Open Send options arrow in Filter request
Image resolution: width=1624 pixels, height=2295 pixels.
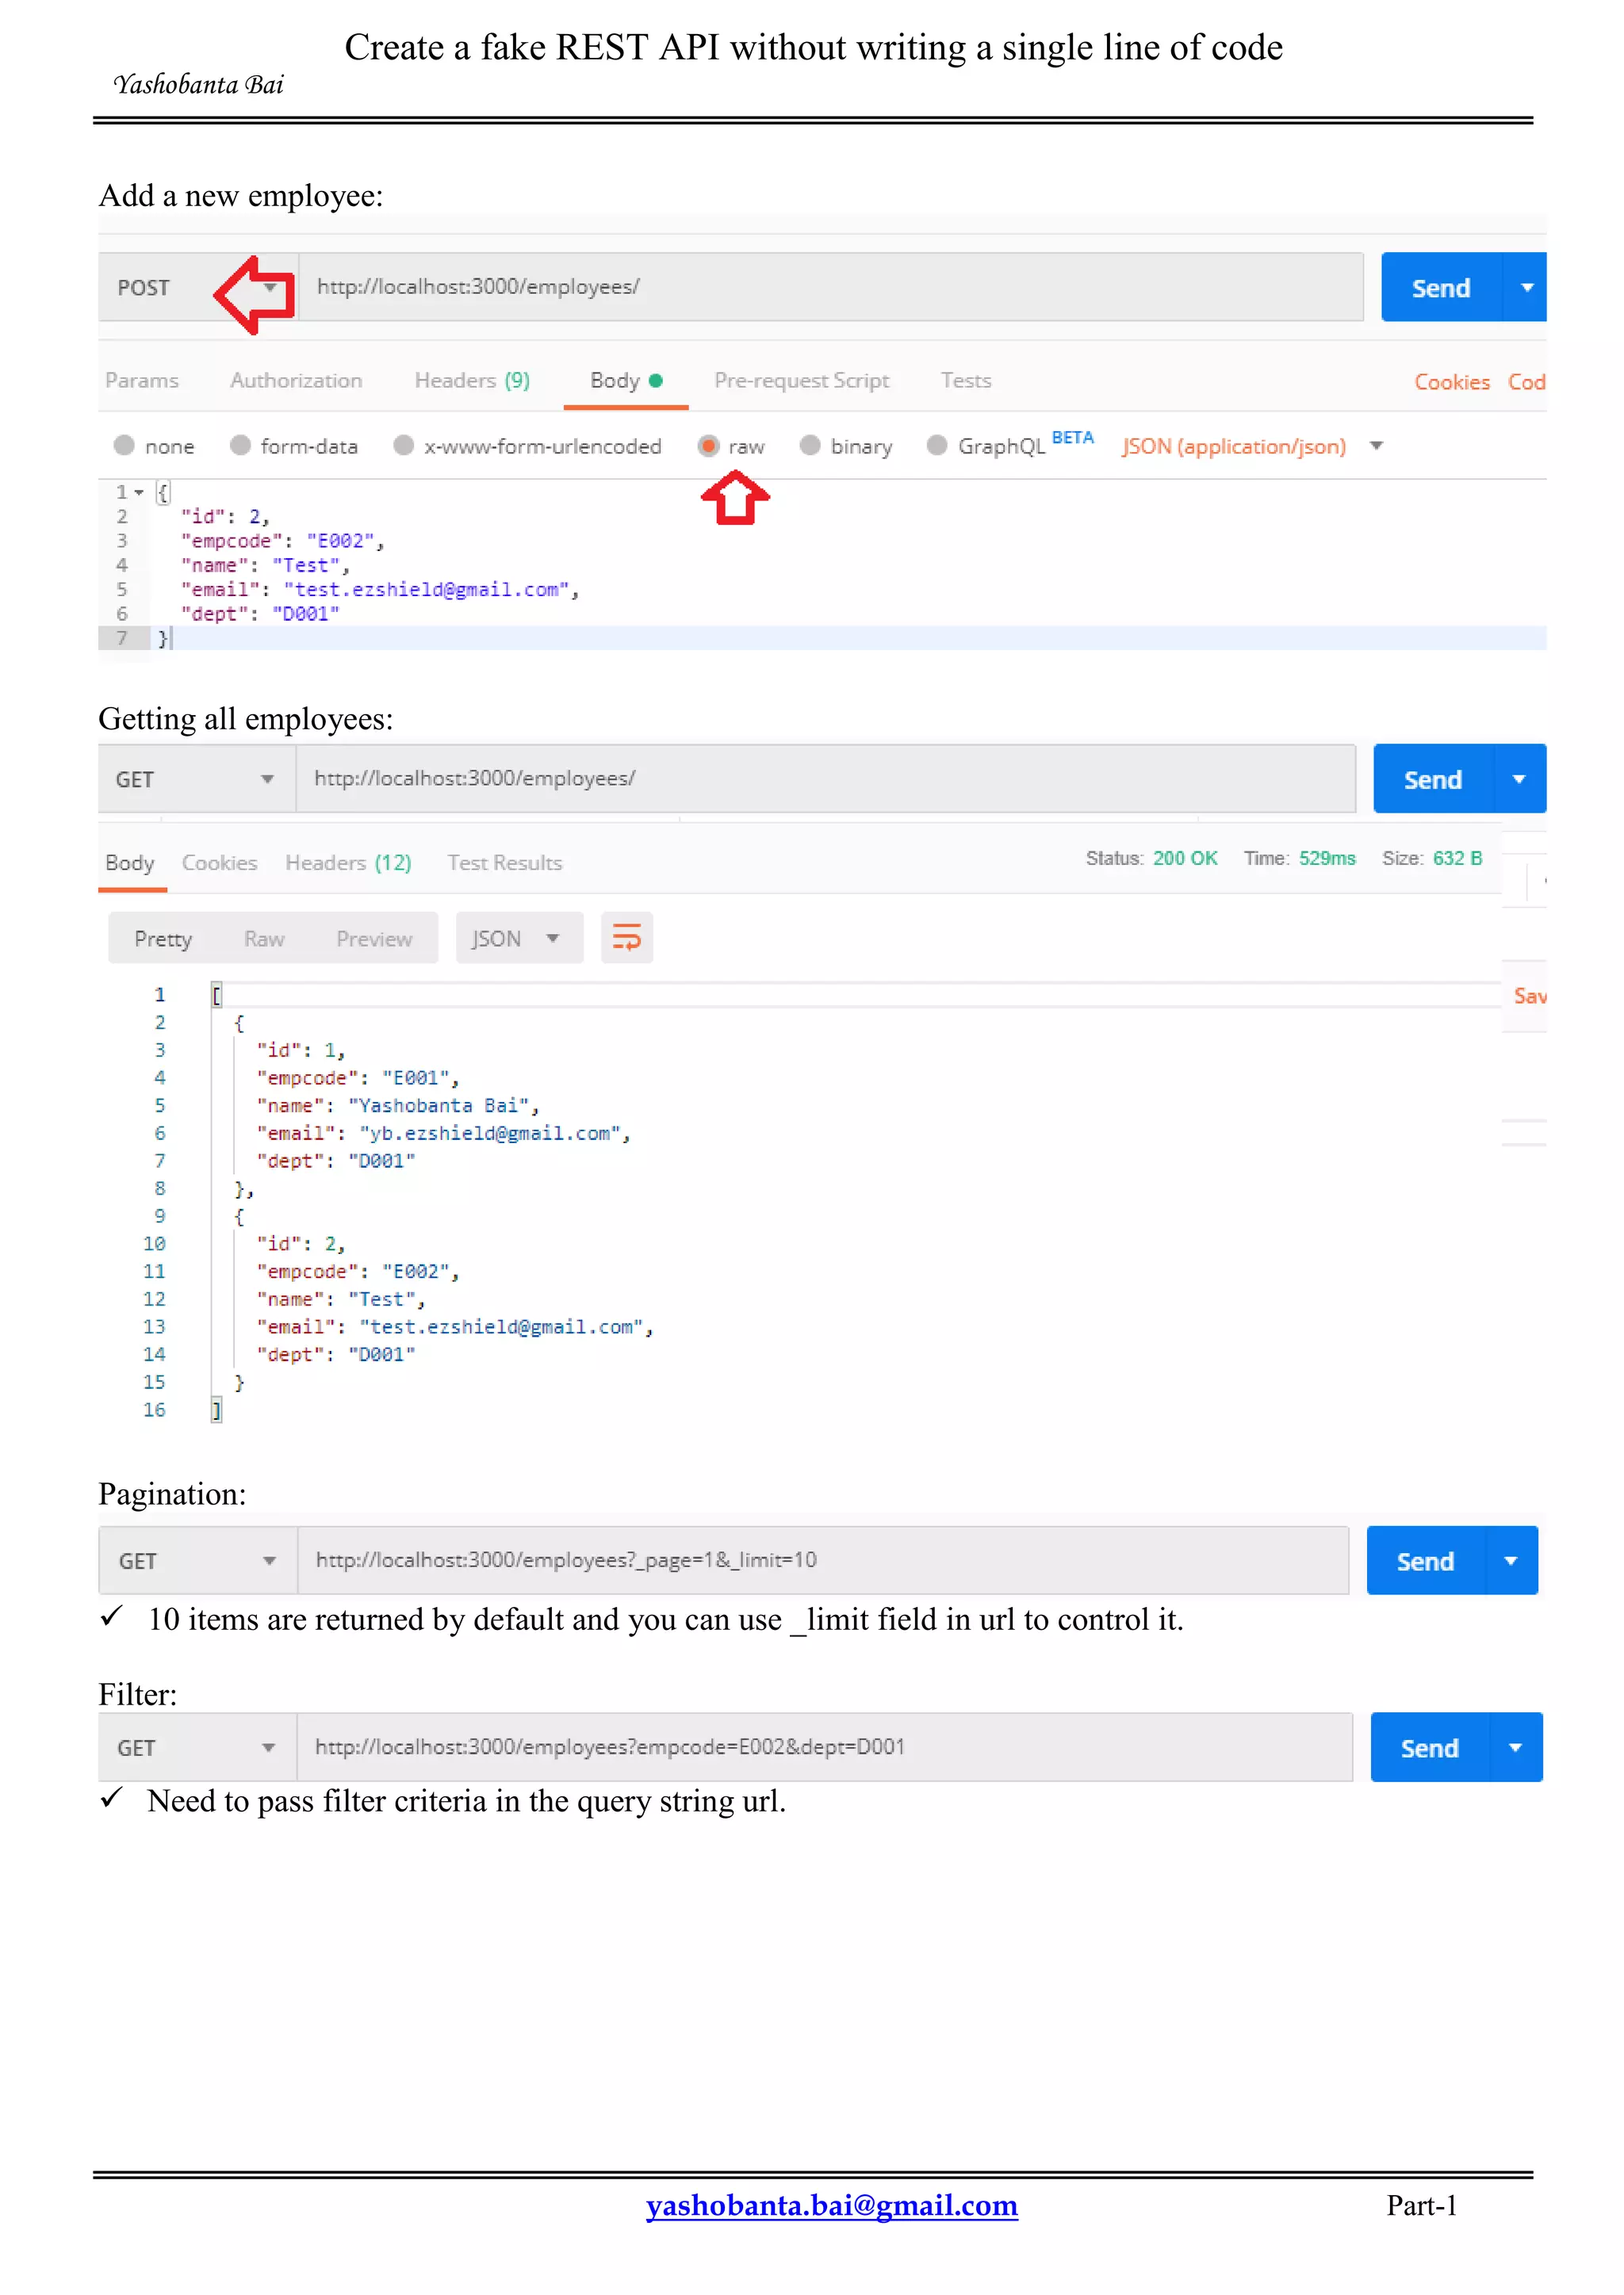[1515, 1748]
